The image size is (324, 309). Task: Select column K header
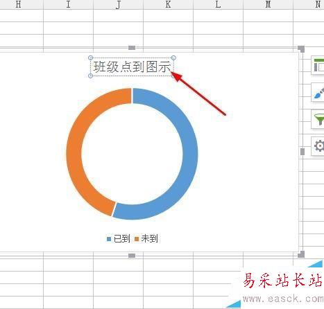[x=168, y=4]
